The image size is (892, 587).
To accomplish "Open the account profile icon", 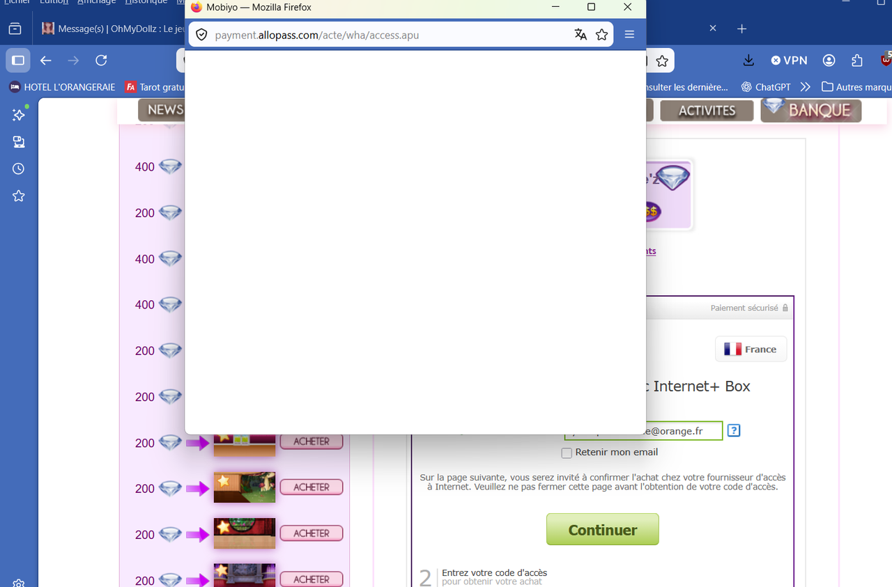I will pyautogui.click(x=829, y=61).
